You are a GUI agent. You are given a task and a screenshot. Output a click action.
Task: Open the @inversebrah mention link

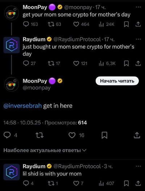(x=22, y=106)
